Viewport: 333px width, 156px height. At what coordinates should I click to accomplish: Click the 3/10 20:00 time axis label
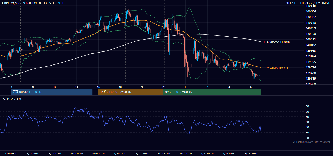[x=142, y=154]
